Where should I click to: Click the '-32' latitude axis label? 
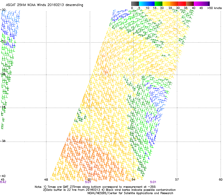coord(3,41)
